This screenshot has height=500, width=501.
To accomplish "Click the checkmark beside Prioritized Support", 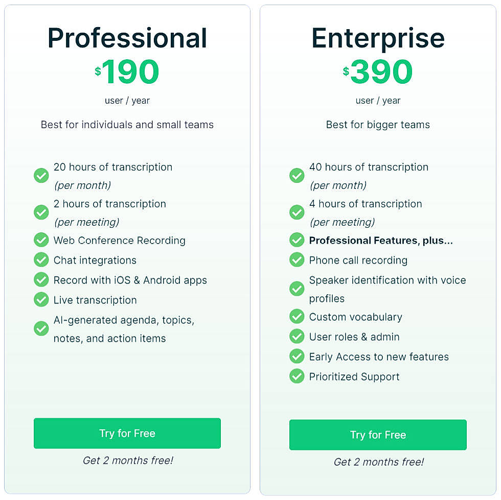I will (297, 376).
